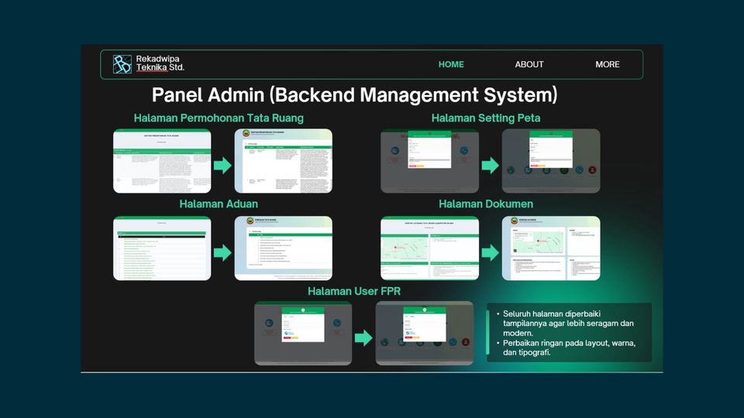Open the ABOUT navigation item
Viewport: 744px width, 418px height.
pos(529,64)
